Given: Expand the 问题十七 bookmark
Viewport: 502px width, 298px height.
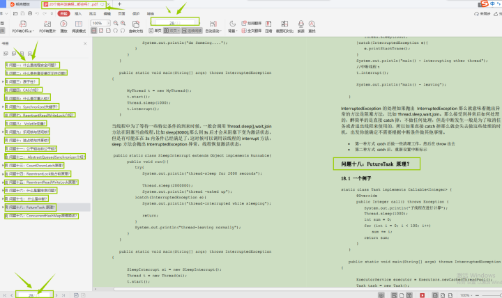Looking at the screenshot, I should pos(3,199).
